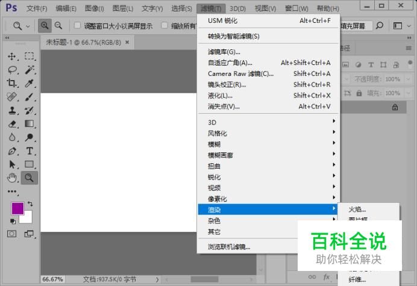Viewport: 417px width, 286px height.
Task: Select the Clone Stamp tool
Action: pos(11,110)
